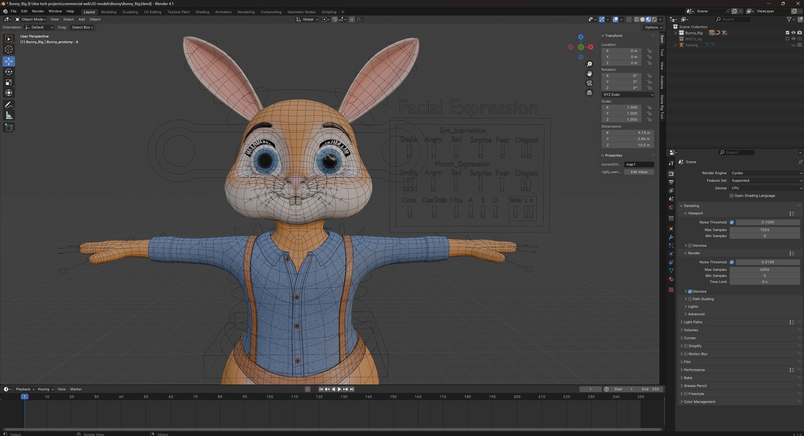Jump to the timeline's first frame
The image size is (804, 436).
[321, 389]
